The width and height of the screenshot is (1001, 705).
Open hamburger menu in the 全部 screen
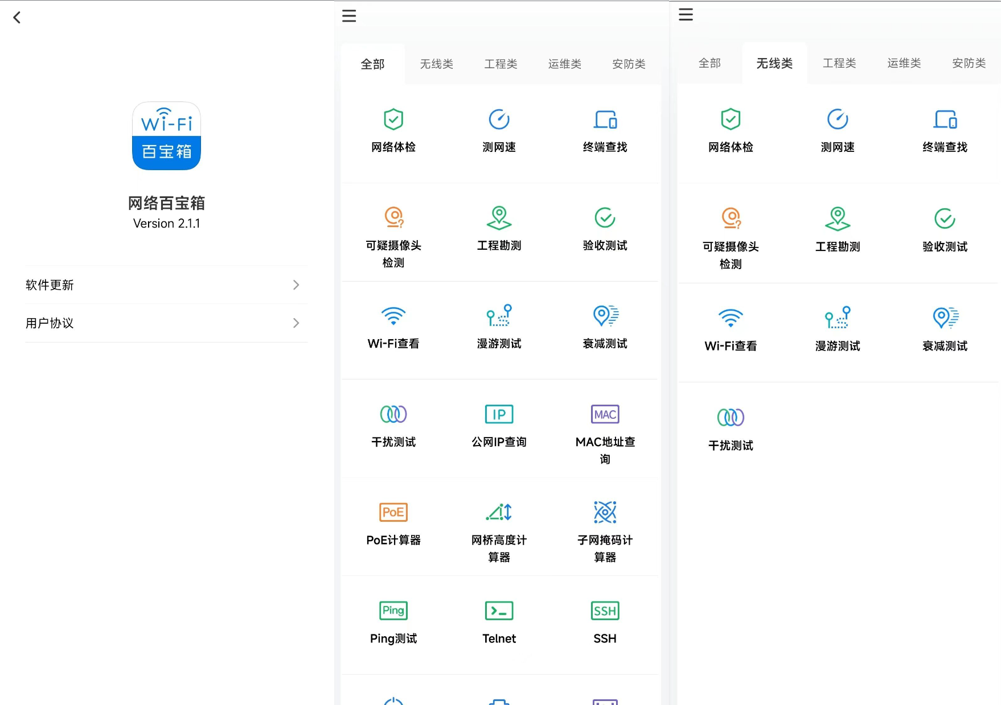coord(349,16)
